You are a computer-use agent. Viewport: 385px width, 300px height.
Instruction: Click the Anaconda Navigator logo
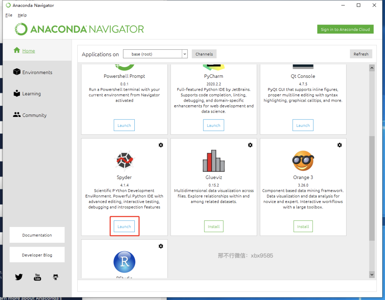point(79,29)
